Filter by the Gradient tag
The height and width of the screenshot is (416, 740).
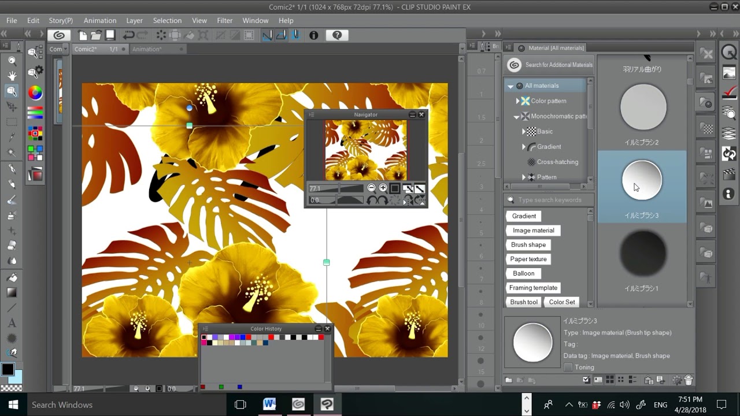[524, 216]
